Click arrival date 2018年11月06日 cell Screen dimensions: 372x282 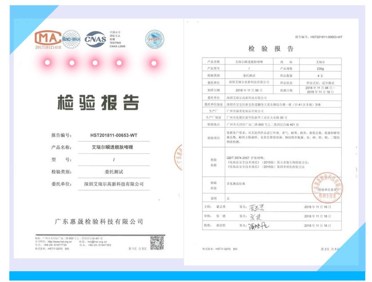249,90
